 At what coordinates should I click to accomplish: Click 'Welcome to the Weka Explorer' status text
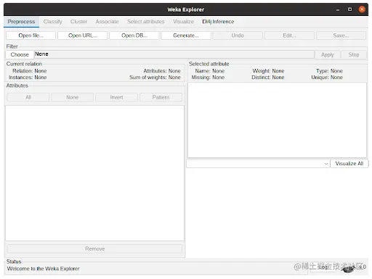click(44, 269)
